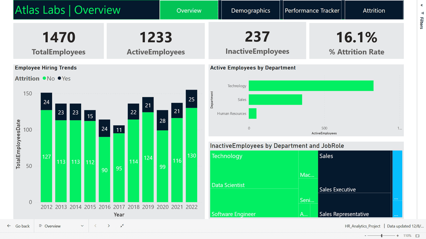
Task: Click the fit to page icon
Action: coord(418,236)
